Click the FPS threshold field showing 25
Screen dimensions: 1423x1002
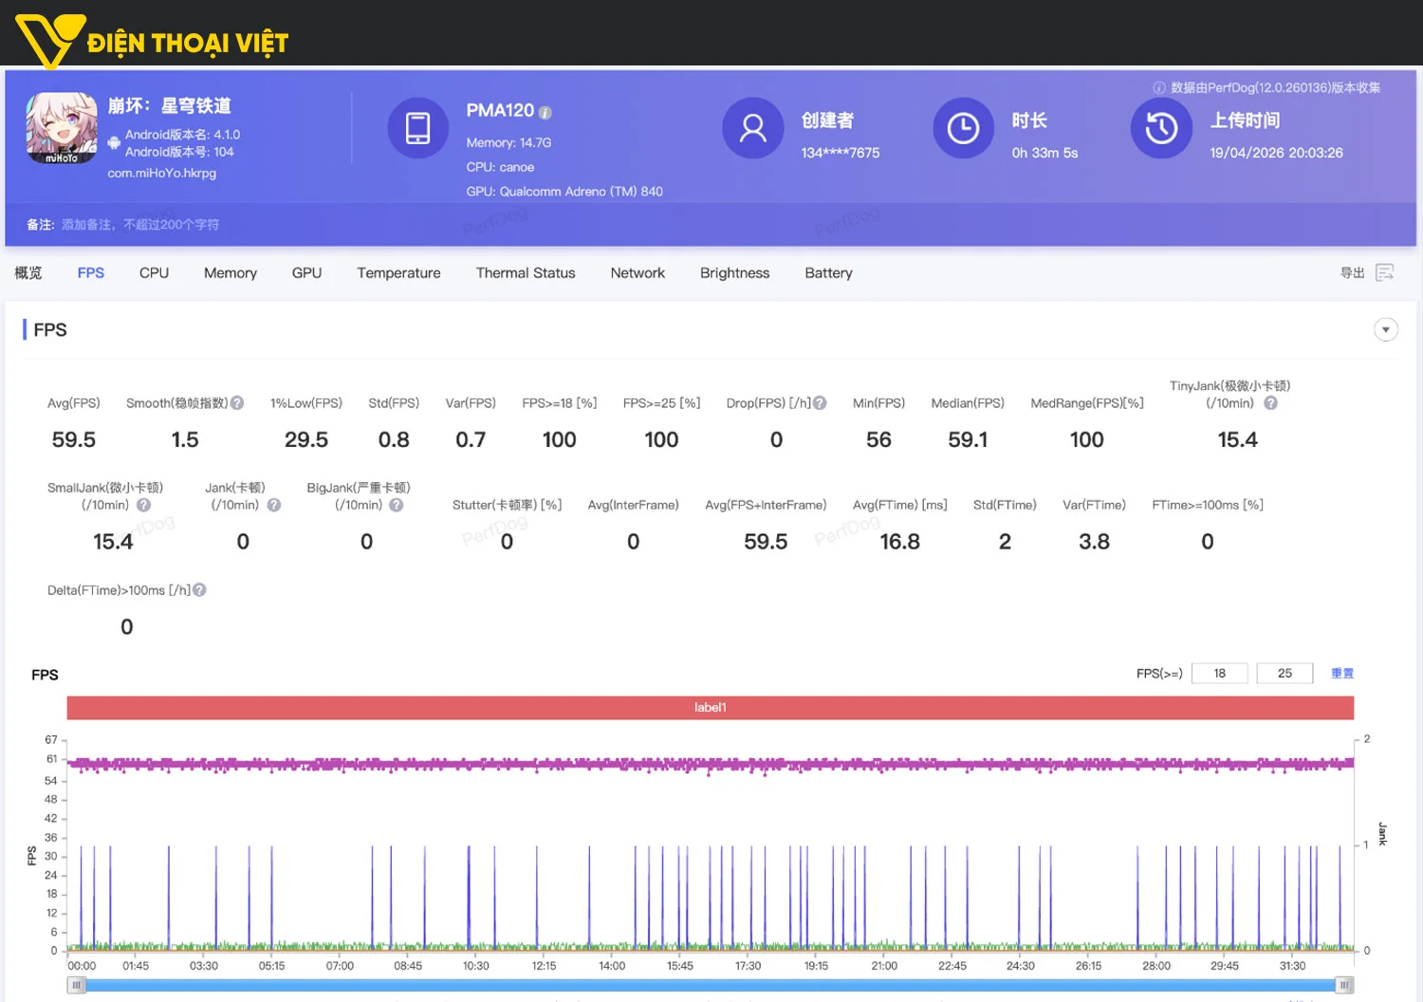1284,674
